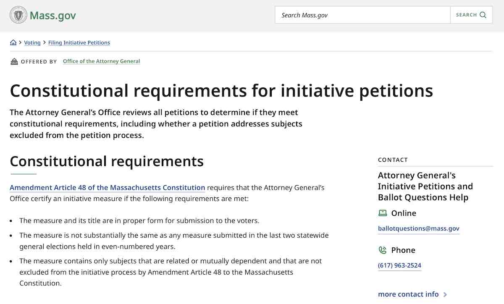
Task: Click the chevron between home and Voting
Action: click(x=20, y=42)
